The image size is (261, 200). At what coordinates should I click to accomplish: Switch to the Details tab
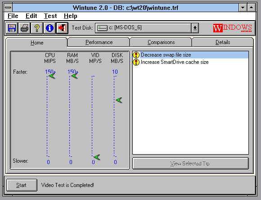[x=223, y=42]
